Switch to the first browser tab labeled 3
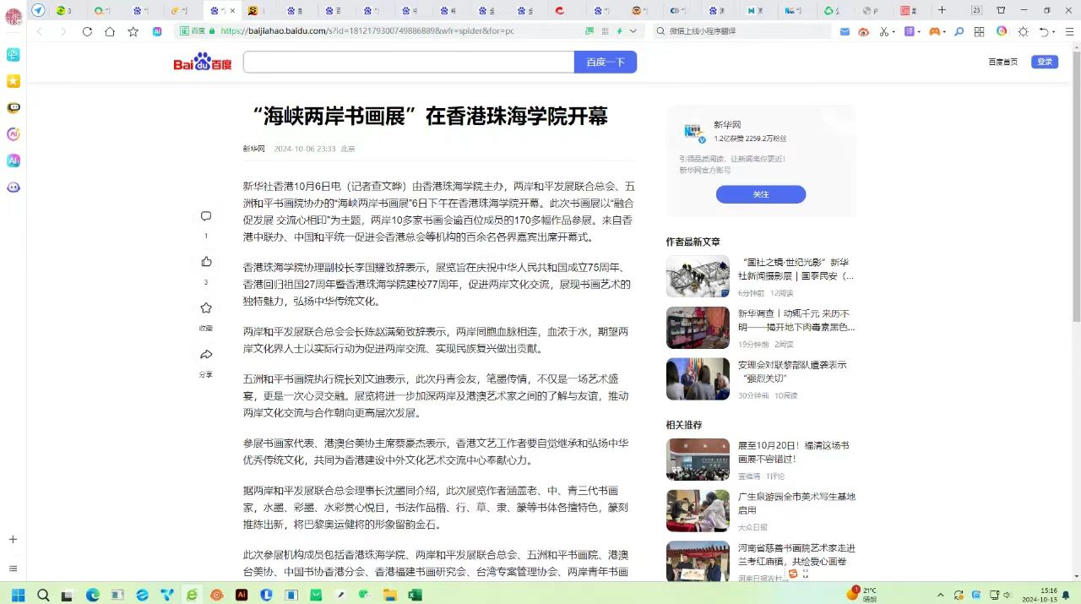The image size is (1081, 604). point(65,10)
